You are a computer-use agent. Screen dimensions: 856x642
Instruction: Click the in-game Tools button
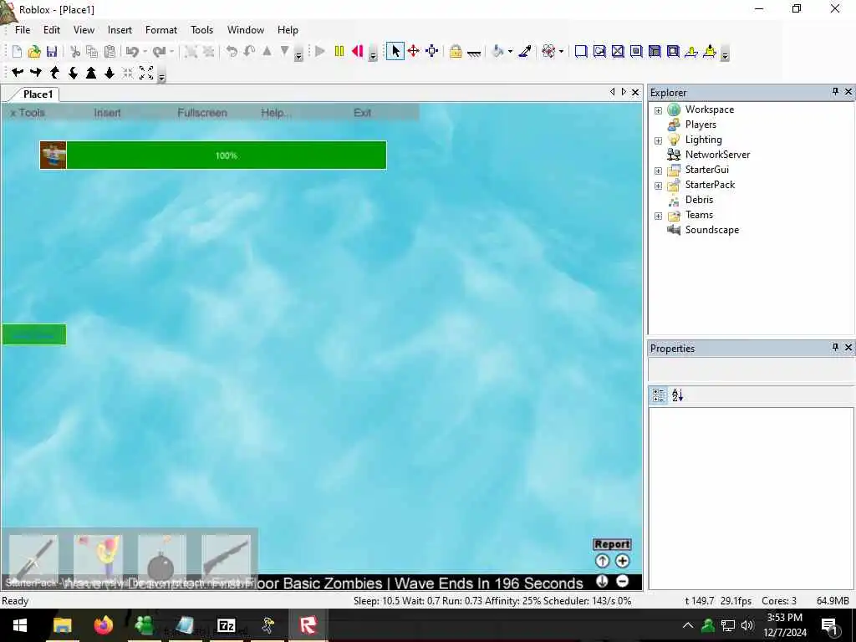tap(28, 113)
